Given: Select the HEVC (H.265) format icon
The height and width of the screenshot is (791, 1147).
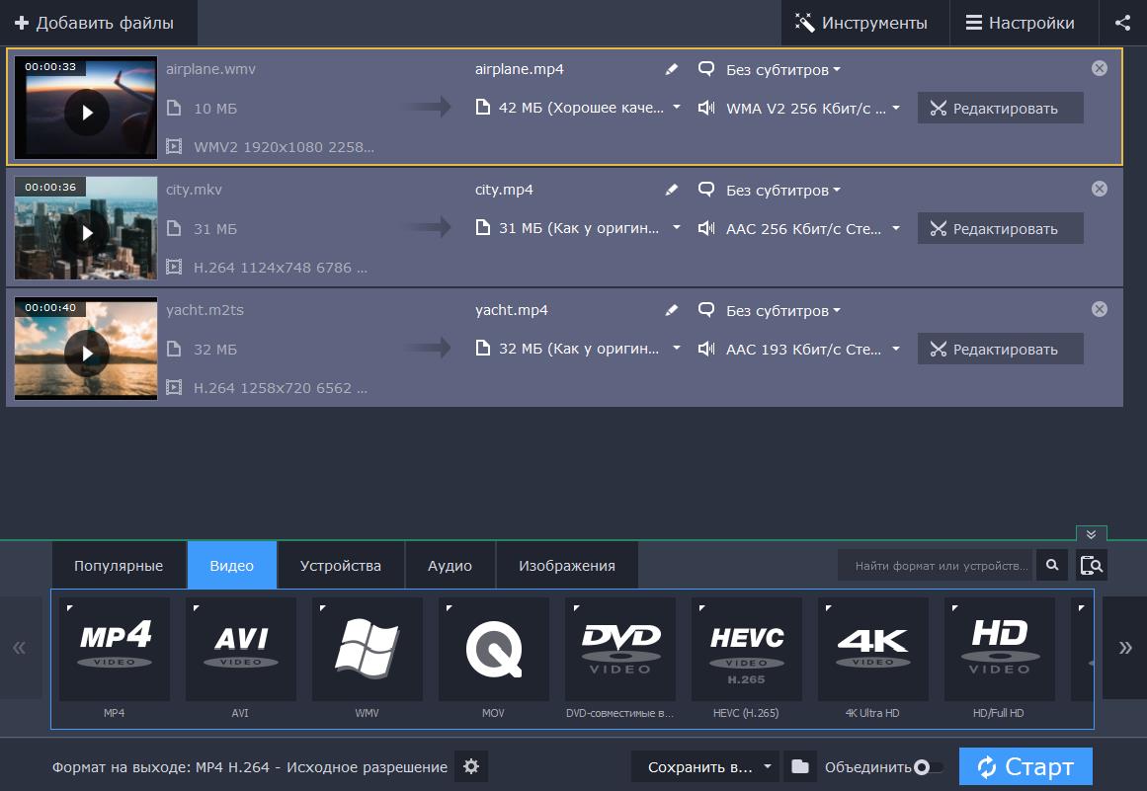Looking at the screenshot, I should 746,649.
